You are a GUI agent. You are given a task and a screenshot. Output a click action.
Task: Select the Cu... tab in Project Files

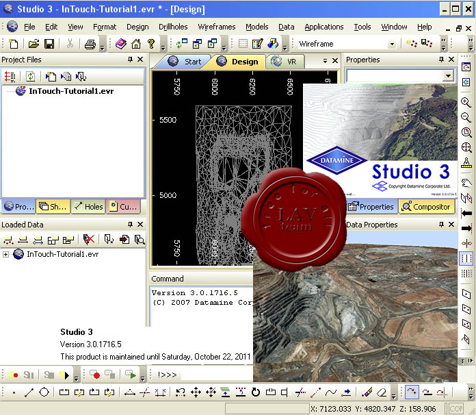click(124, 207)
